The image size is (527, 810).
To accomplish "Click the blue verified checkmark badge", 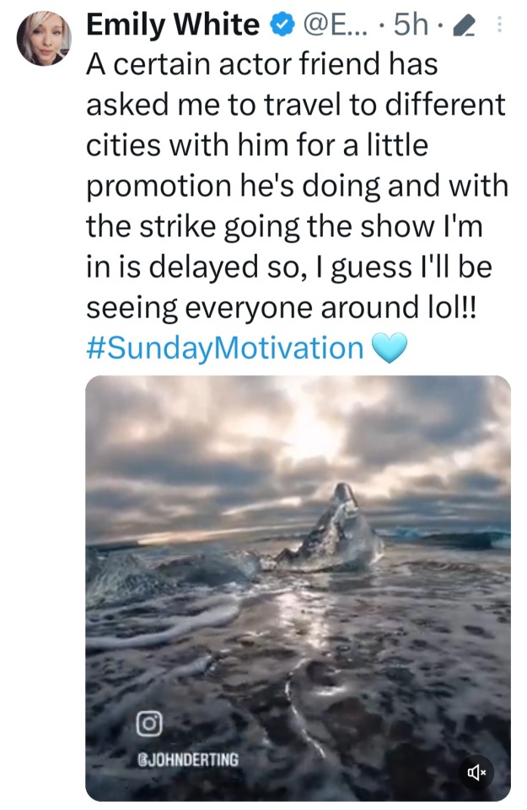I will click(x=277, y=26).
